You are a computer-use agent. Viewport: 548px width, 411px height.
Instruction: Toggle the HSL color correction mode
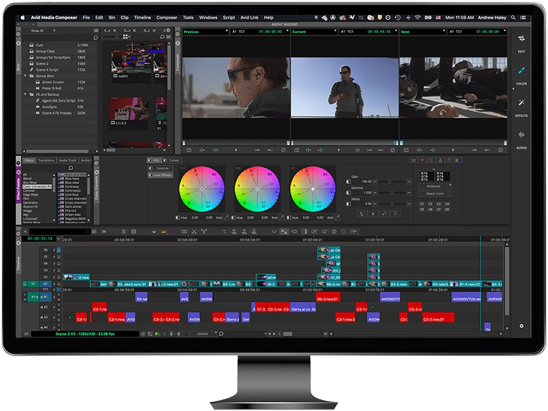154,160
